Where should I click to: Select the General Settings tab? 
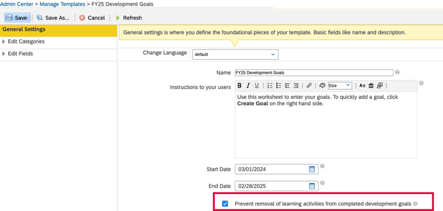click(x=24, y=29)
